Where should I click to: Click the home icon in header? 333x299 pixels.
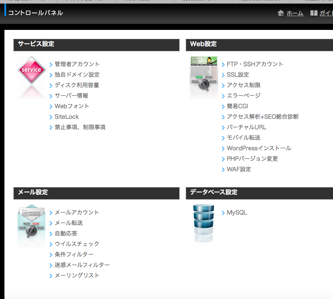point(281,13)
